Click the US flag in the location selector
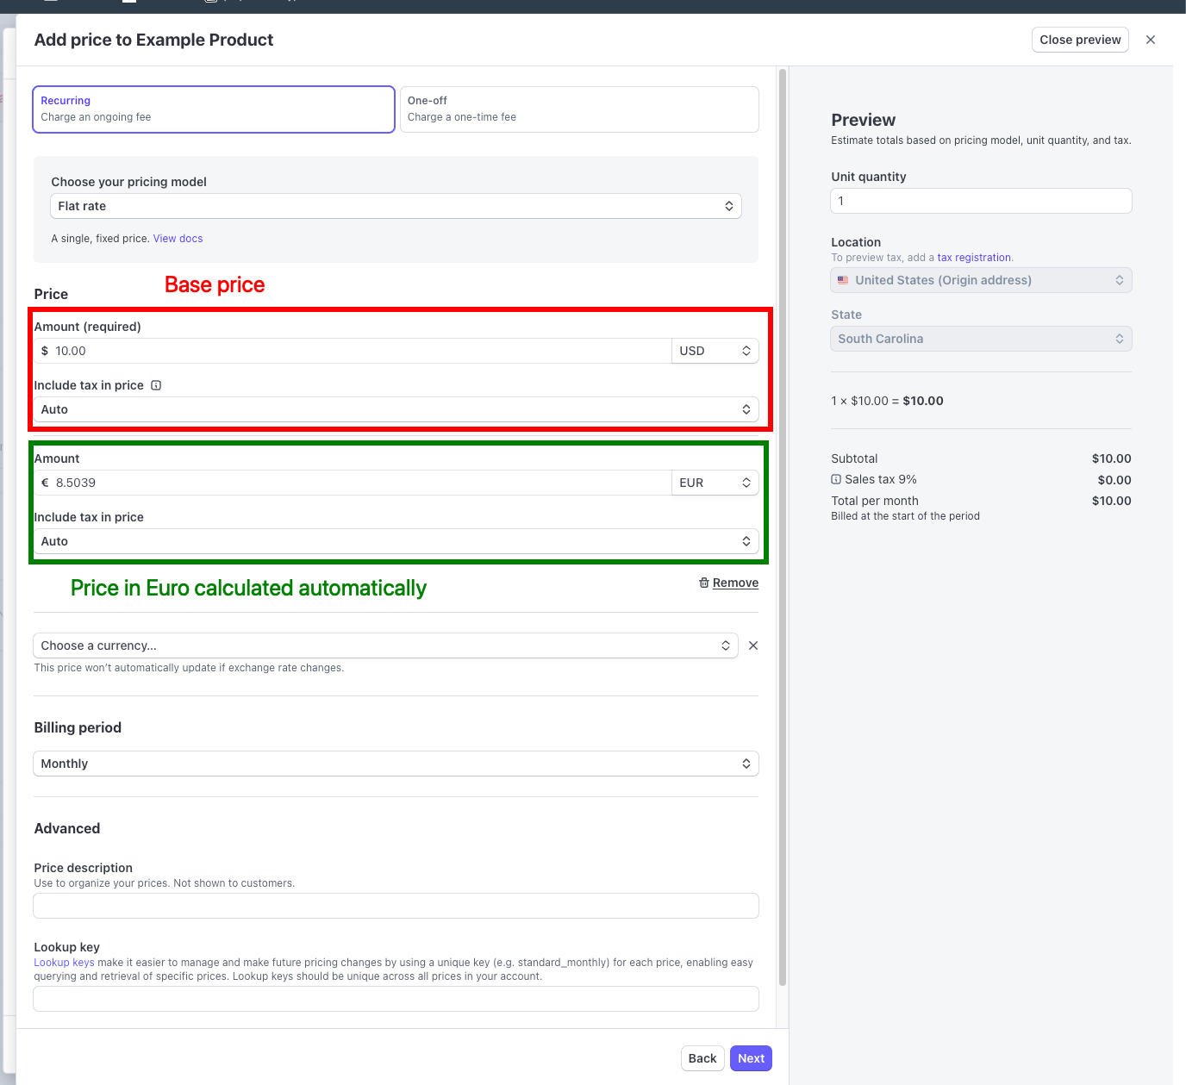The width and height of the screenshot is (1186, 1085). click(843, 279)
